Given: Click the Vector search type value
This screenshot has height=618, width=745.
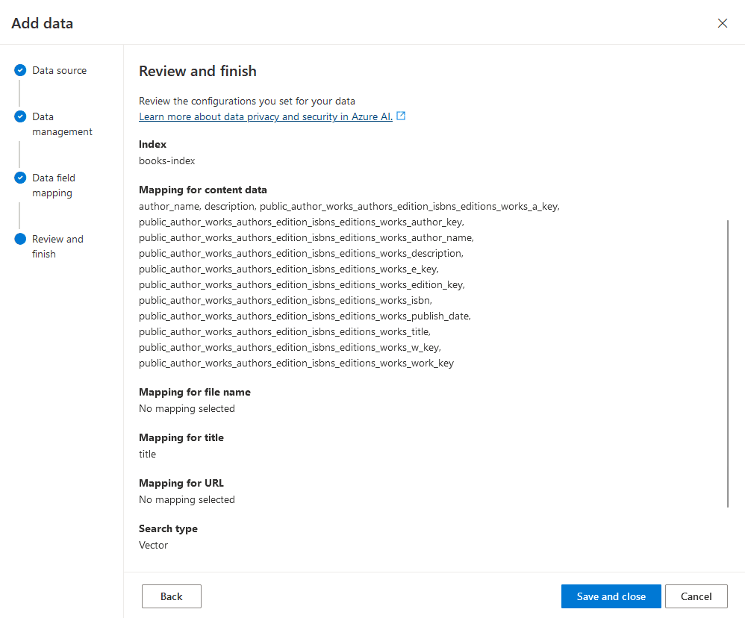Looking at the screenshot, I should coord(153,545).
